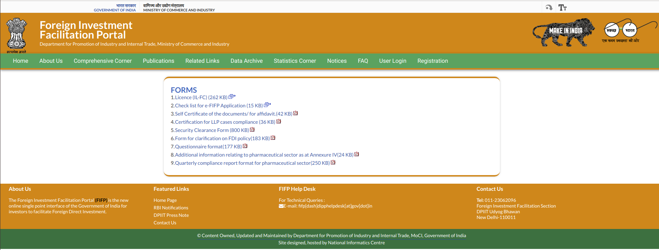Click the text size TT icon

(562, 7)
